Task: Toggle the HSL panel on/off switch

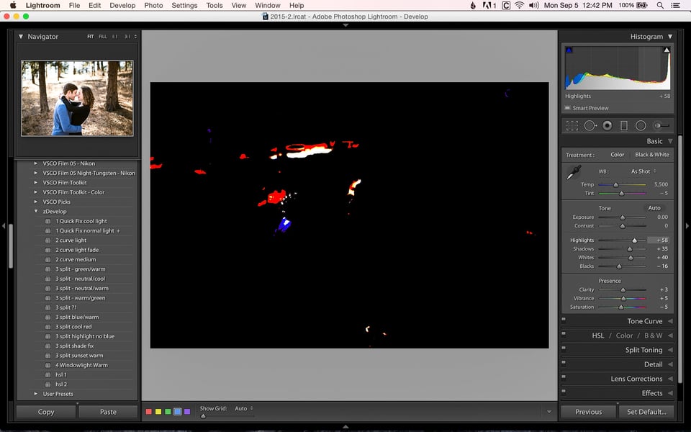Action: coord(564,333)
